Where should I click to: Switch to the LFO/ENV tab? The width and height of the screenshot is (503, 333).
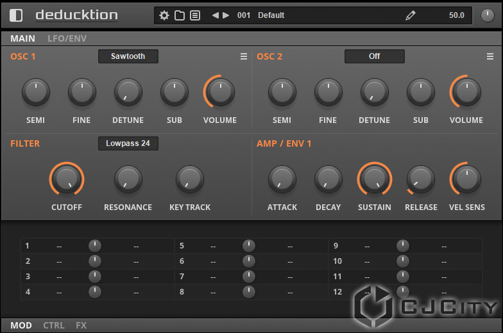point(67,38)
